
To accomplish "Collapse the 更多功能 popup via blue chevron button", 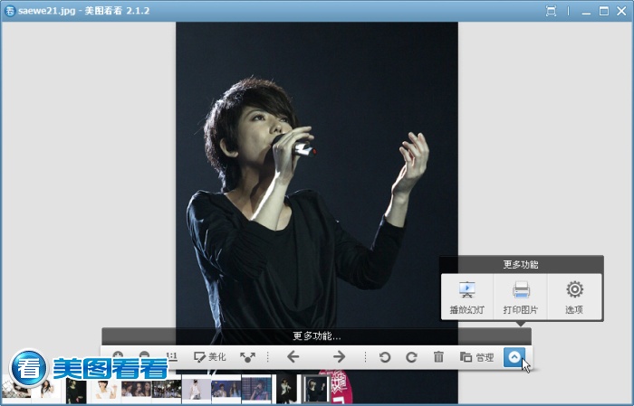I will coord(514,357).
